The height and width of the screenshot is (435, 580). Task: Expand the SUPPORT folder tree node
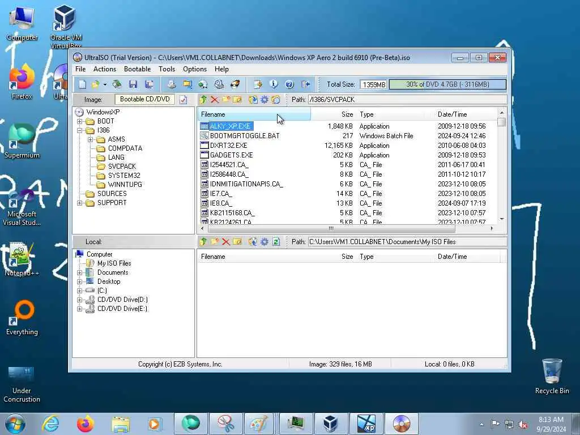[x=79, y=203]
